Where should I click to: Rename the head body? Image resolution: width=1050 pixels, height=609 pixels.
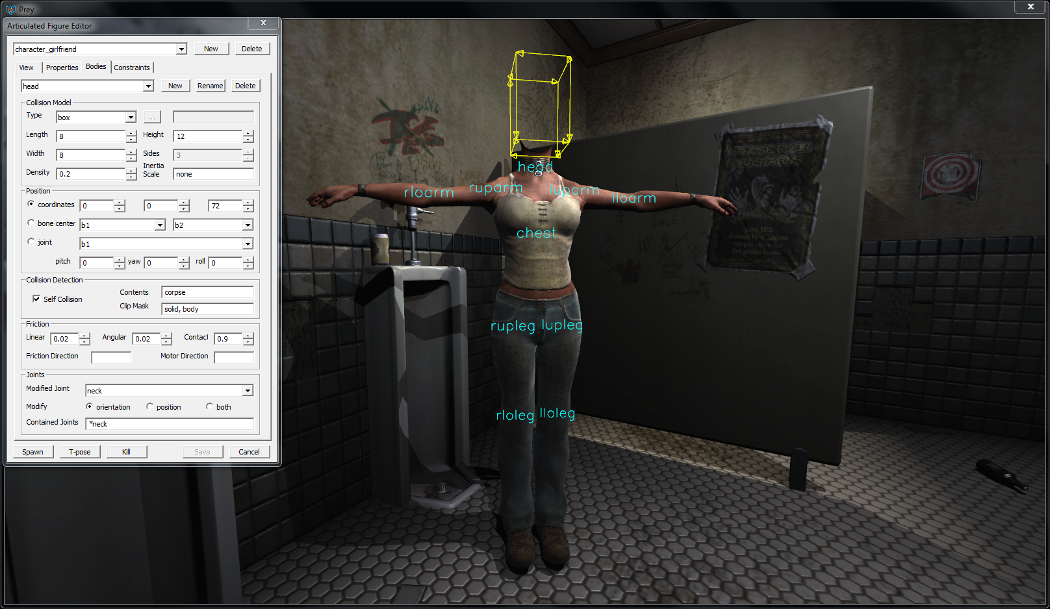(210, 86)
